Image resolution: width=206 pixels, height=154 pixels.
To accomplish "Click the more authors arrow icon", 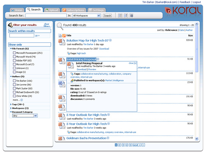I will pos(22,100).
